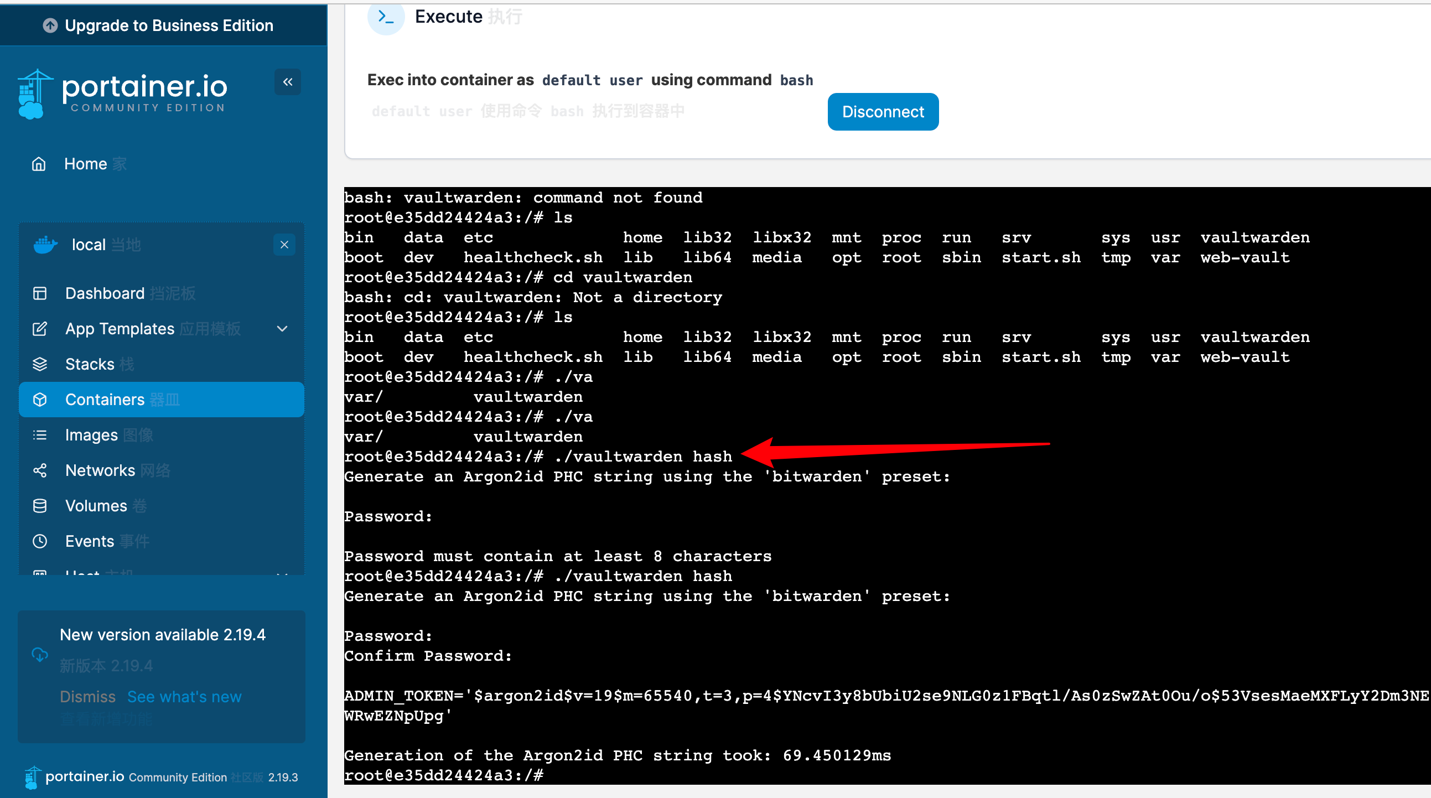Click the App Templates edit icon
This screenshot has width=1431, height=798.
(x=40, y=329)
